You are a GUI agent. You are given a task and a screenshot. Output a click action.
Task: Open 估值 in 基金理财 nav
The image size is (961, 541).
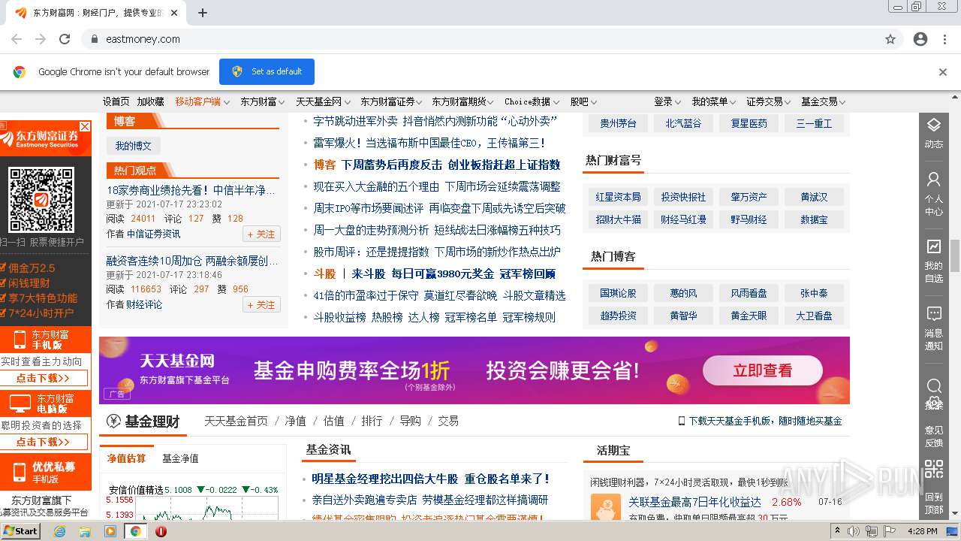(x=333, y=421)
